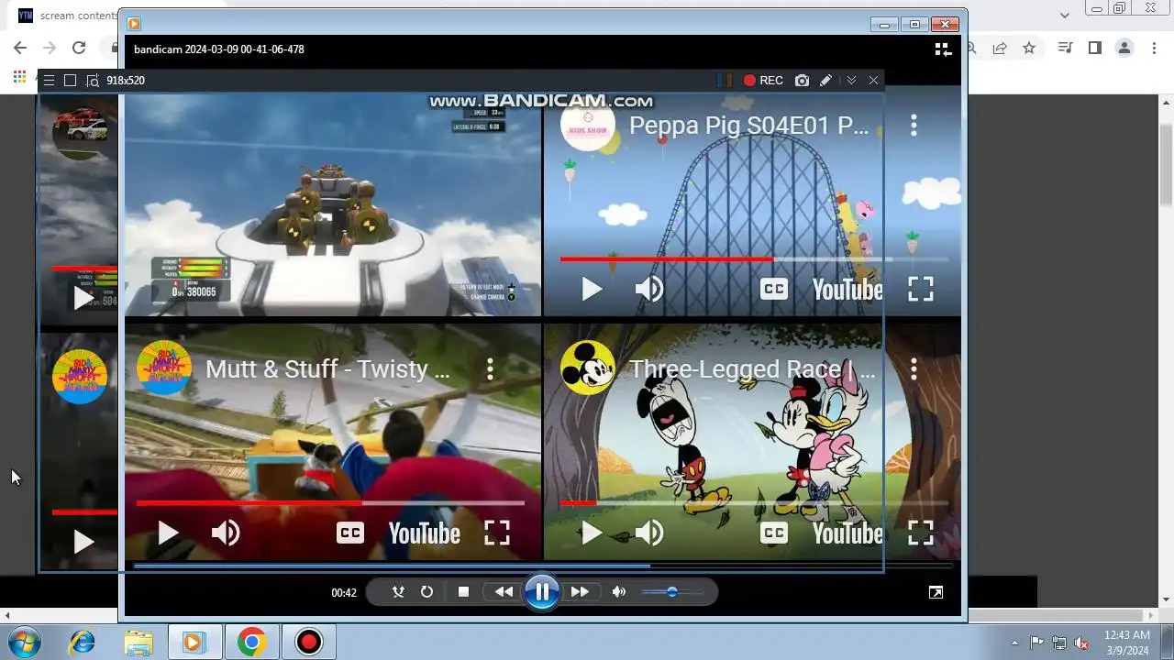The width and height of the screenshot is (1174, 660).
Task: Fullscreen the Three-Legged Race video
Action: (x=921, y=533)
